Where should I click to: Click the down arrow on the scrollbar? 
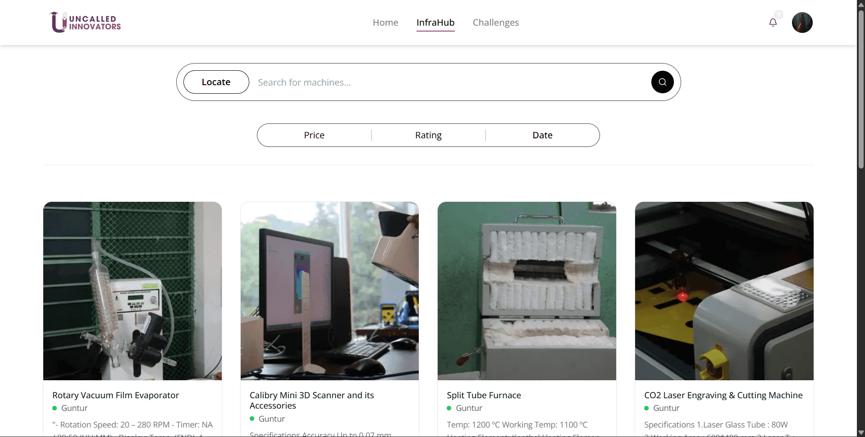(x=861, y=432)
